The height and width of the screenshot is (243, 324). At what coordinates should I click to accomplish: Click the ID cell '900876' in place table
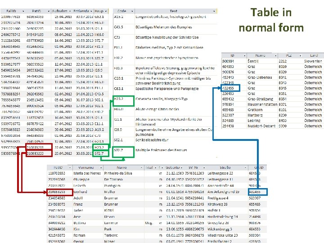pos(228,72)
